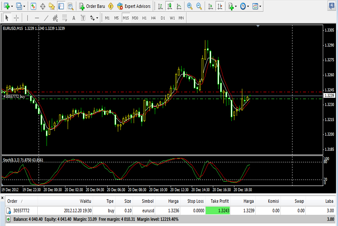Switch chart to bar chart
This screenshot has height=226, width=338.
click(x=160, y=6)
